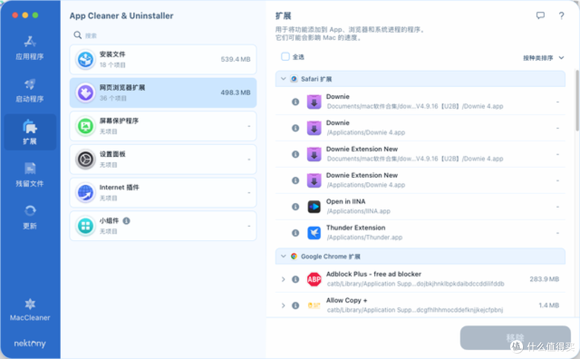Image resolution: width=580 pixels, height=359 pixels.
Task: Click the /Applications/Thunder.app path text
Action: click(x=364, y=238)
